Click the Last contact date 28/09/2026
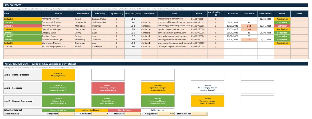 (232, 33)
